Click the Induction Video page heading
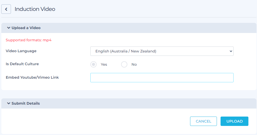 tap(35, 9)
